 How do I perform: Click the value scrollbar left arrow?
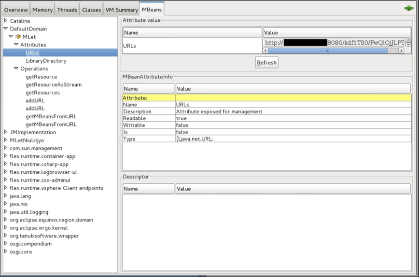[265, 51]
